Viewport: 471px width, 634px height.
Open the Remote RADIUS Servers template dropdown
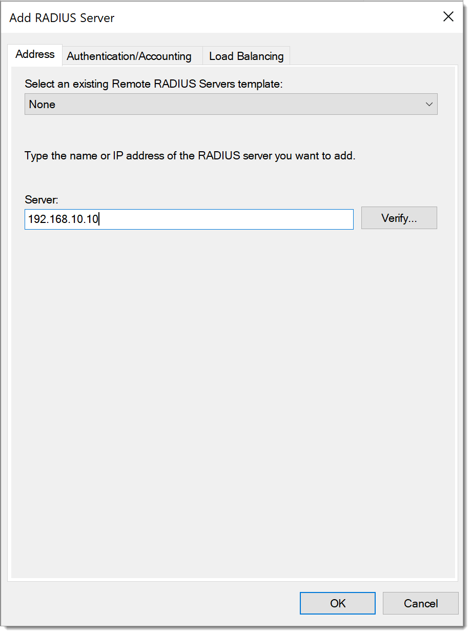point(231,104)
